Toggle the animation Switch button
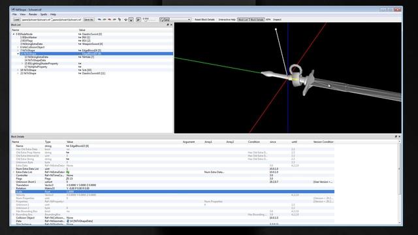Screen dimensions: 418x235 [167, 20]
